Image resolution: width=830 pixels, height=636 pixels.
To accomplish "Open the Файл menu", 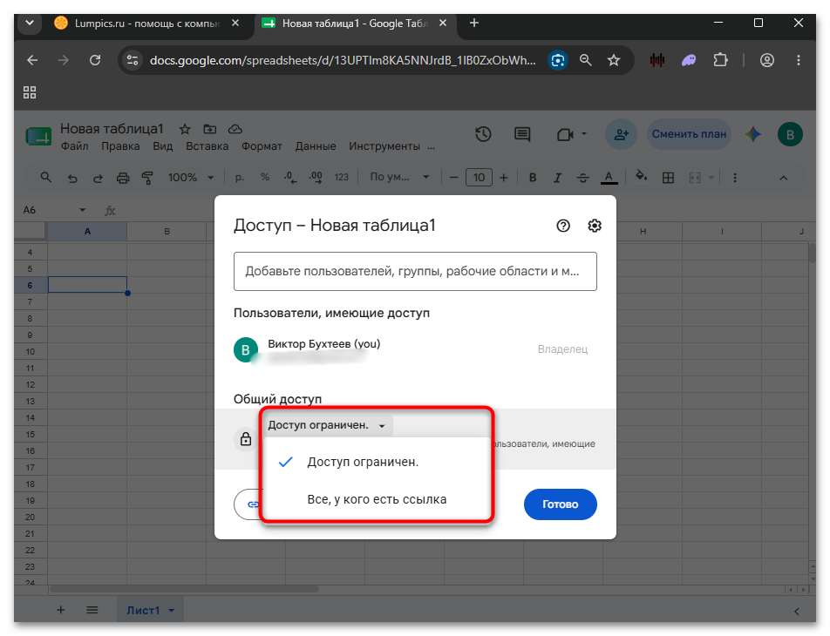I will click(x=75, y=146).
